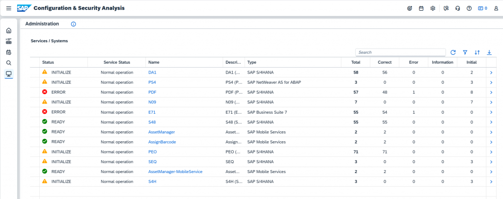Expand PS4 row details chevron
The height and width of the screenshot is (199, 503).
point(491,82)
